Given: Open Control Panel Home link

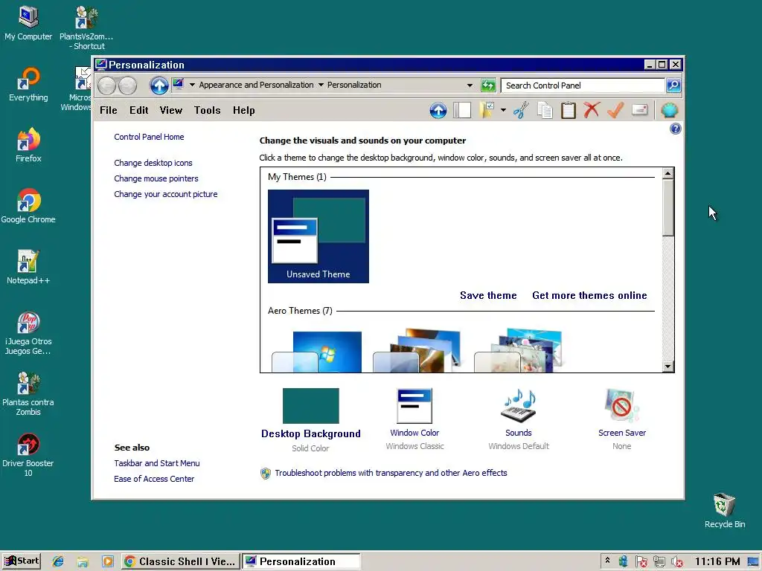Looking at the screenshot, I should [x=149, y=137].
